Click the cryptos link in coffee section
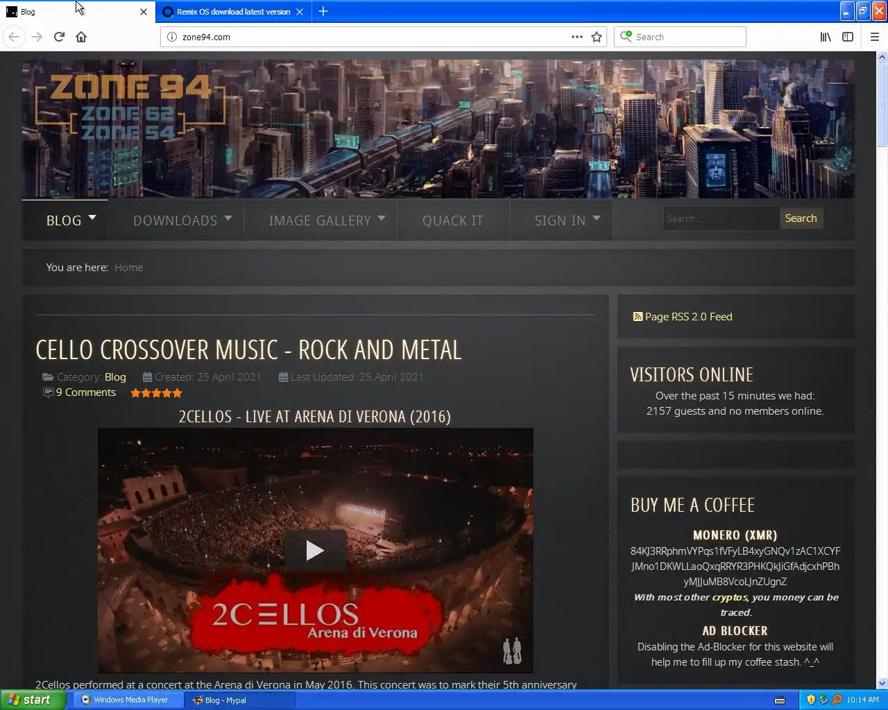 [730, 597]
